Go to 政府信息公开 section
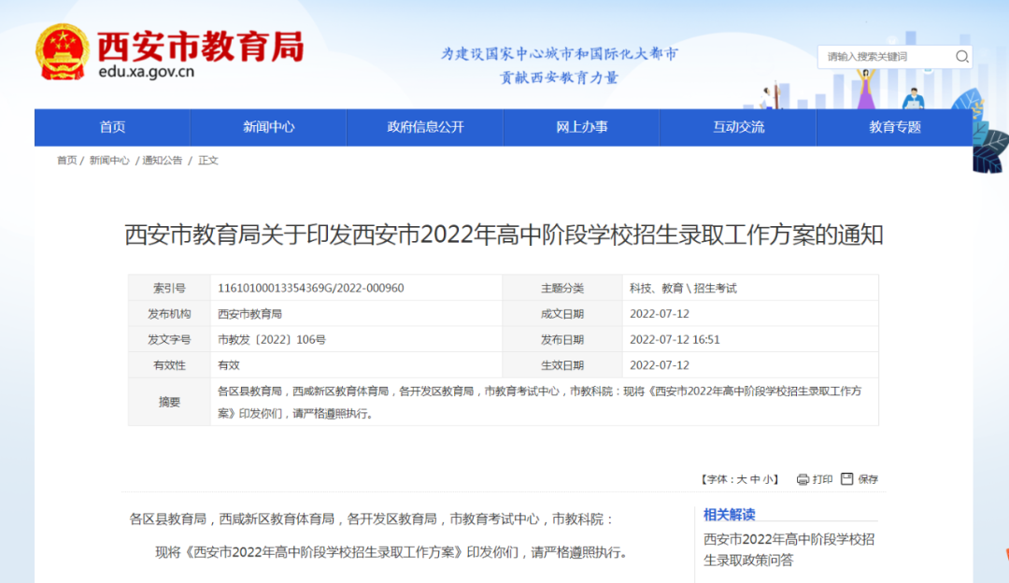The image size is (1009, 583). tap(425, 127)
